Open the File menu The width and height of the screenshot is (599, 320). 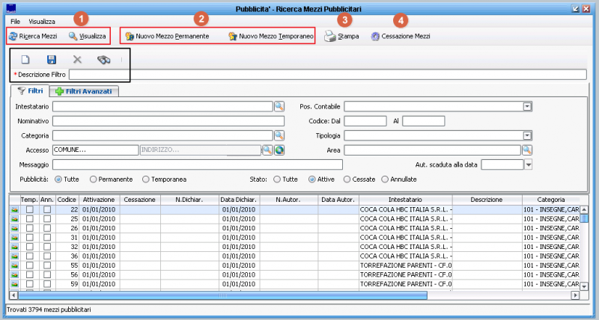pos(15,22)
